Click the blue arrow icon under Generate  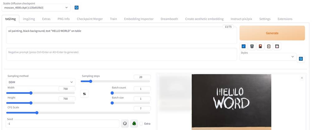(244, 46)
